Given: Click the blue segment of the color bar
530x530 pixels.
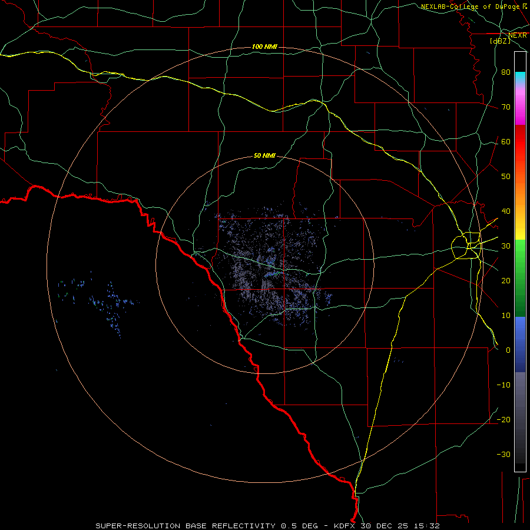Looking at the screenshot, I should [x=520, y=344].
